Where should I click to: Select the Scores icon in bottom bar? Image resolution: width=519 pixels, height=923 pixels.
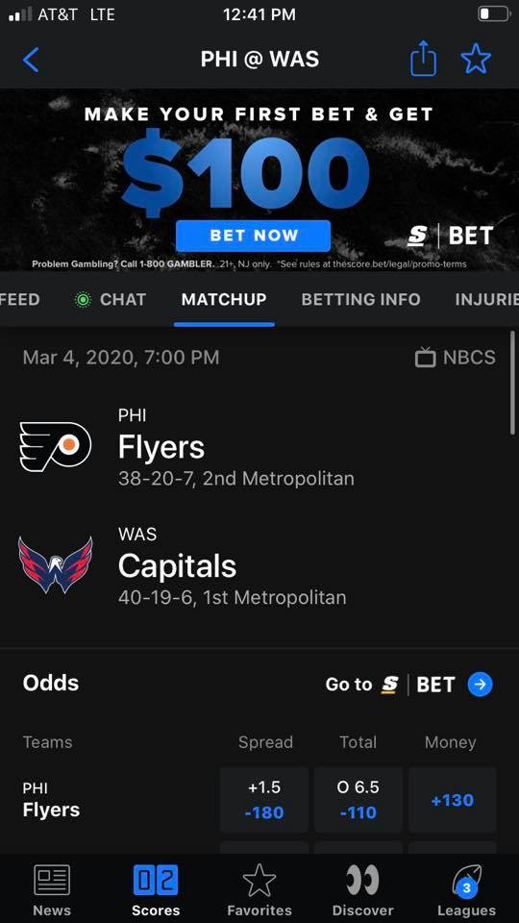click(156, 880)
